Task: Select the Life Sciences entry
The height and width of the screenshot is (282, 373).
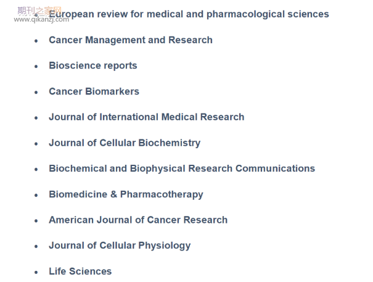Action: (80, 272)
